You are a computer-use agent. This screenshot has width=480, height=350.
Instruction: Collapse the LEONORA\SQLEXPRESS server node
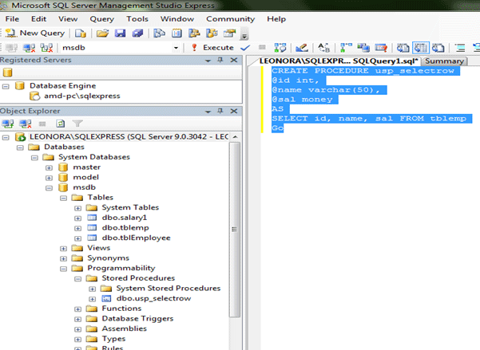tap(6, 137)
